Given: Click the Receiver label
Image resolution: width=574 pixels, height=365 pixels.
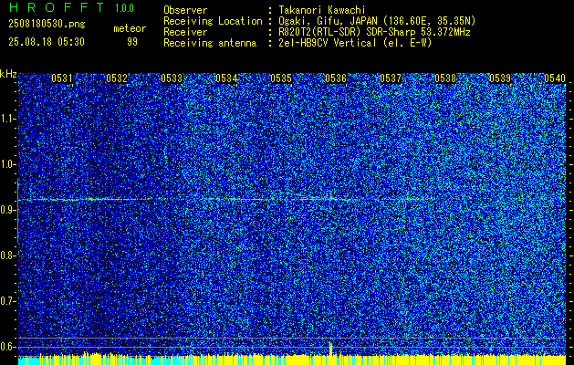Looking at the screenshot, I should point(185,32).
